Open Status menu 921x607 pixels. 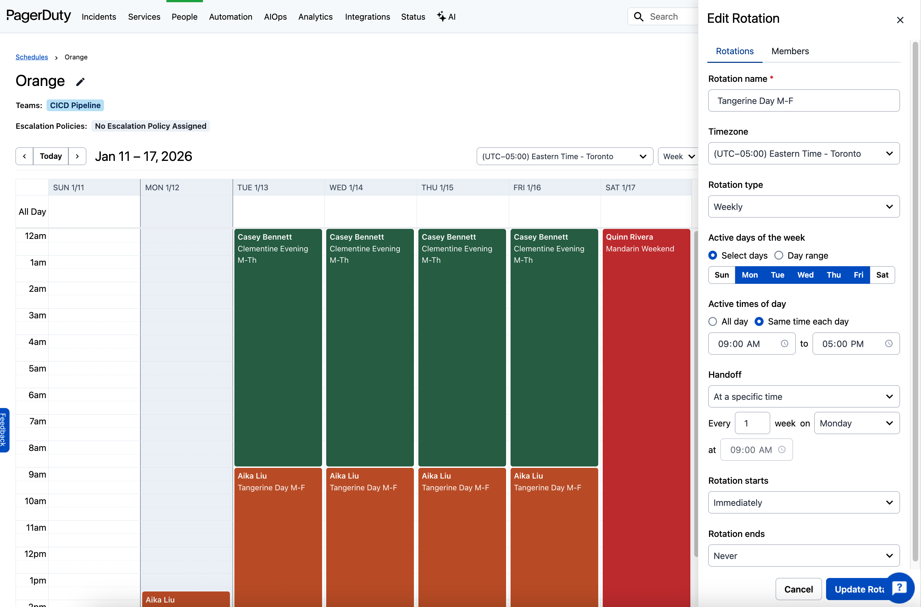(x=413, y=17)
